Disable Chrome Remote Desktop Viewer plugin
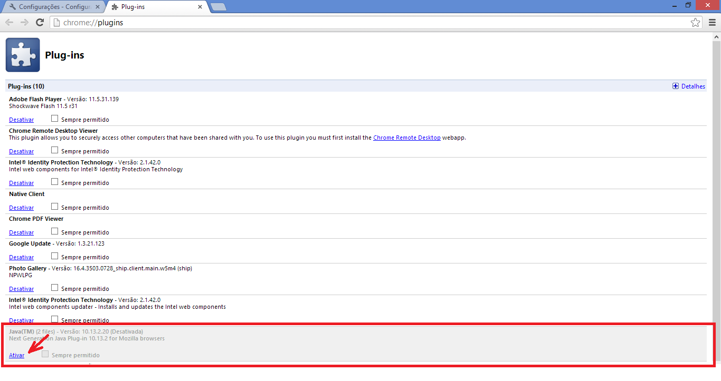Screen dimensions: 721x381 (x=21, y=152)
